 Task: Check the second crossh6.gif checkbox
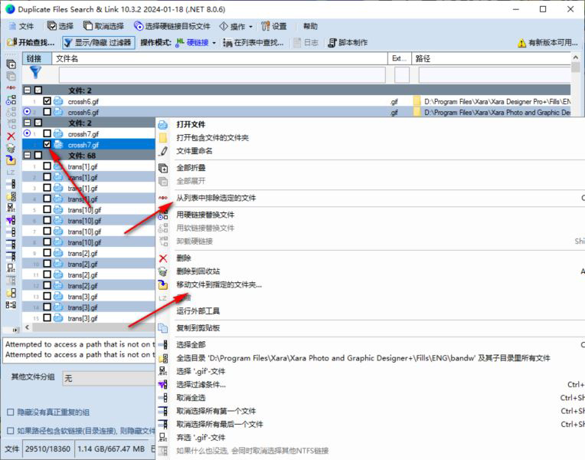coord(47,112)
